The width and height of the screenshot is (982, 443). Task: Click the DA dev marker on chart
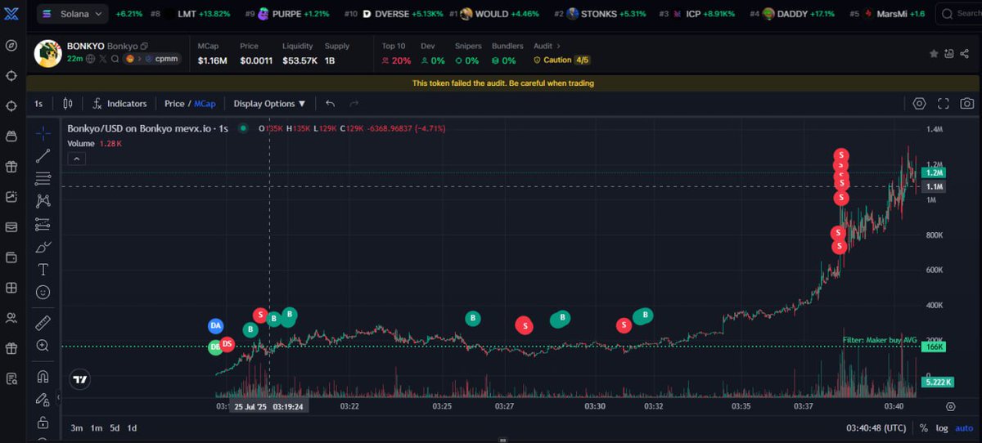coord(215,326)
